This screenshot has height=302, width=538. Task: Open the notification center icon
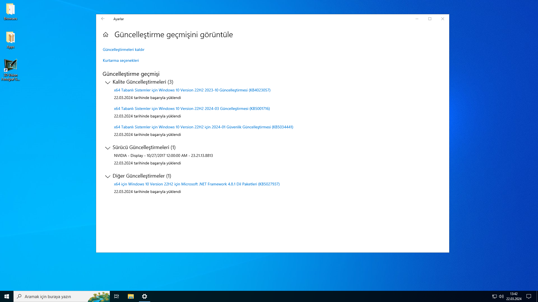tap(529, 296)
